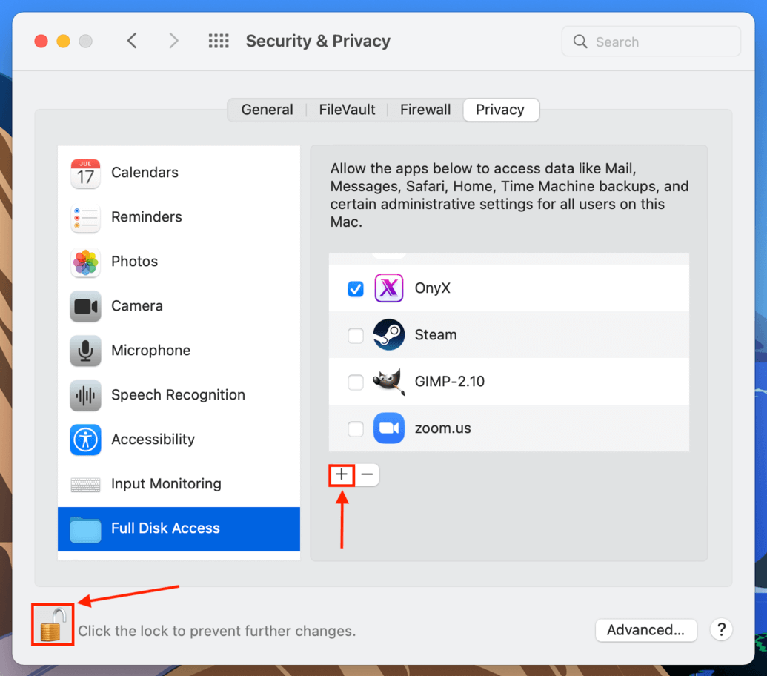The image size is (767, 676).
Task: Click the unlocked padlock icon
Action: pos(53,625)
